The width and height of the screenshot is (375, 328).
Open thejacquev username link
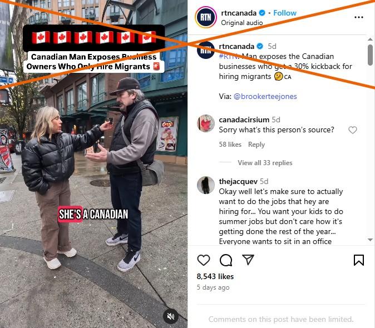click(238, 181)
